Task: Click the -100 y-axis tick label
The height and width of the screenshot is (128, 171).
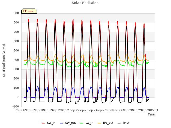Action: (16, 106)
